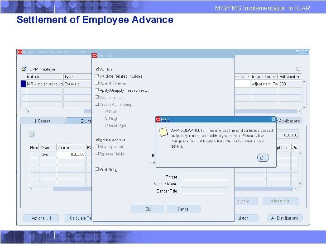This screenshot has height=244, width=326.
Task: Click the Standard type cell
Action: (77, 84)
